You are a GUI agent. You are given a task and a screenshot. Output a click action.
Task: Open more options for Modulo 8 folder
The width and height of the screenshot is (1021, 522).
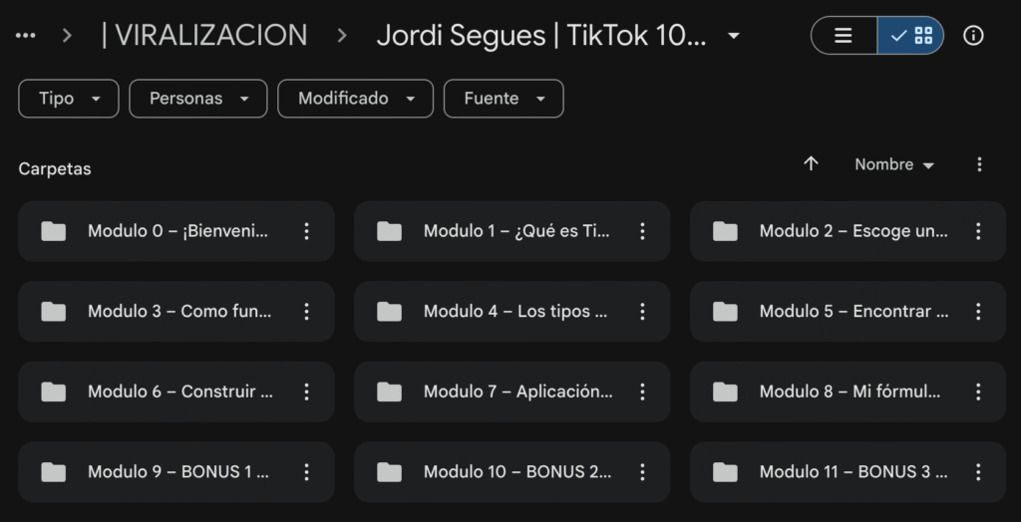point(978,391)
